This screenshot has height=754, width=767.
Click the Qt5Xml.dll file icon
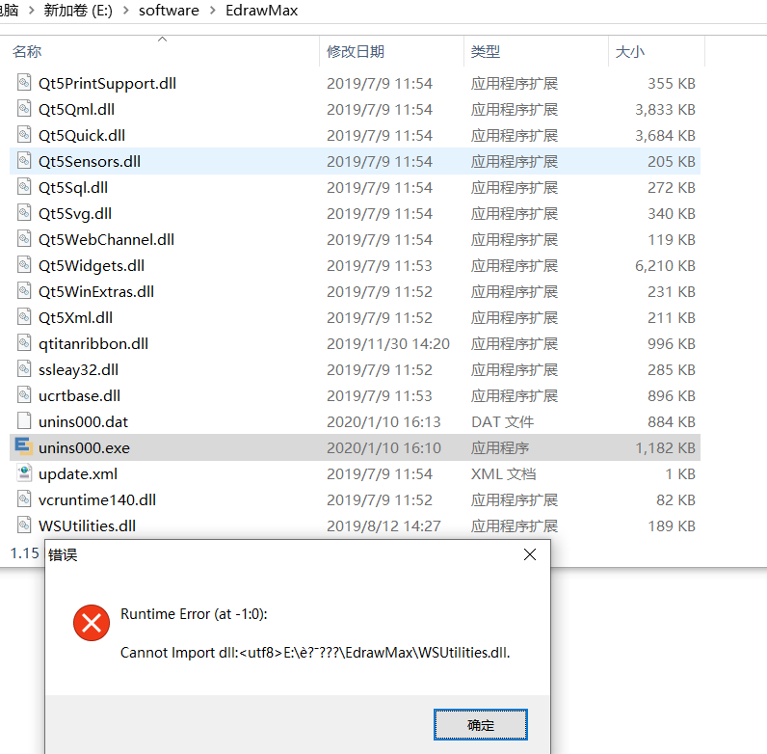pos(24,317)
